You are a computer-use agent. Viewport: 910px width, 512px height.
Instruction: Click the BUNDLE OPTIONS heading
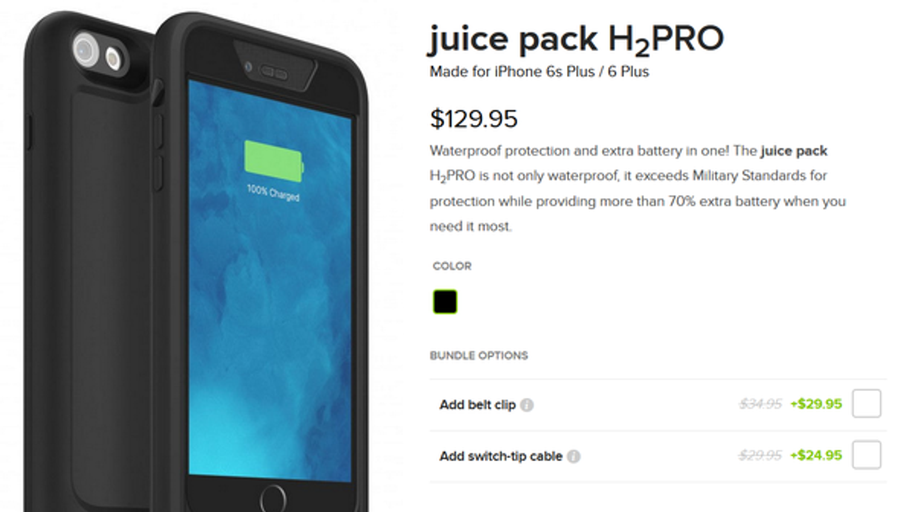[479, 356]
